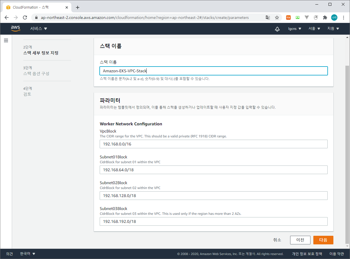The height and width of the screenshot is (259, 350).
Task: Select step 3단계 스택 옵션 구성
Action: click(36, 71)
